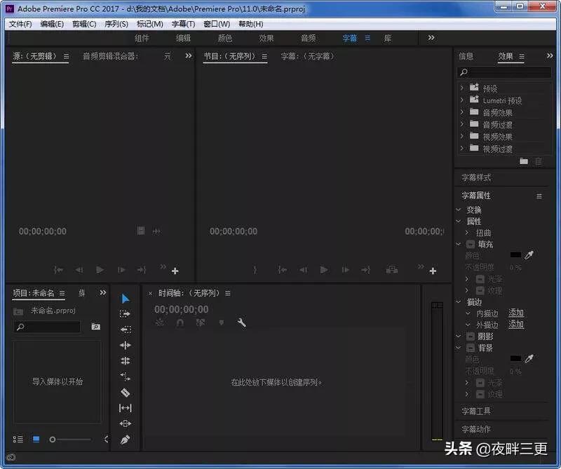Open the 字幕样式 panel header
Image resolution: width=561 pixels, height=469 pixels.
point(476,178)
